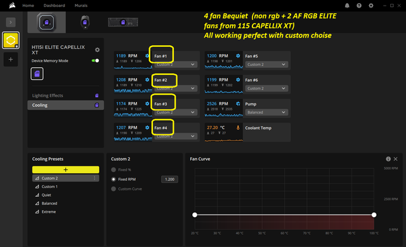Open Pump Balanced preset dropdown

click(266, 112)
